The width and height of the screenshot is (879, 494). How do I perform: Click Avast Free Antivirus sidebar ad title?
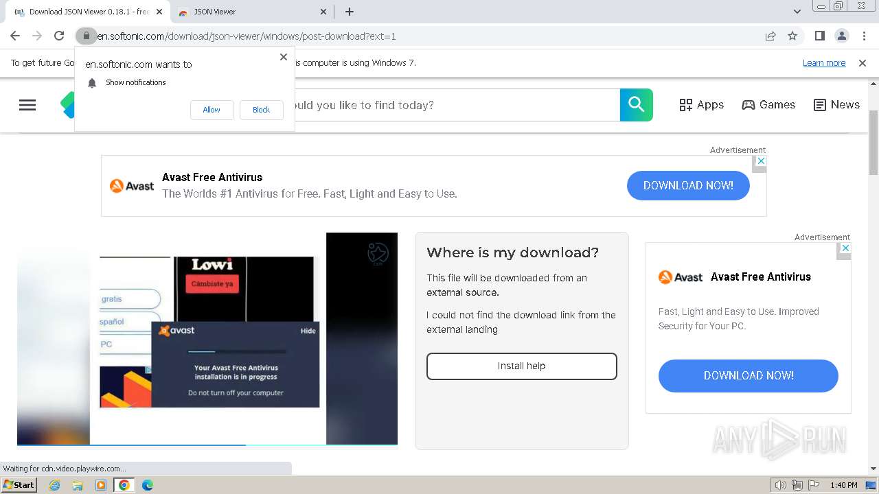tap(761, 277)
